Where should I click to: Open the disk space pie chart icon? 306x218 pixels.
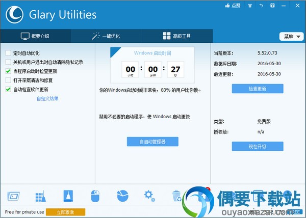(122, 196)
